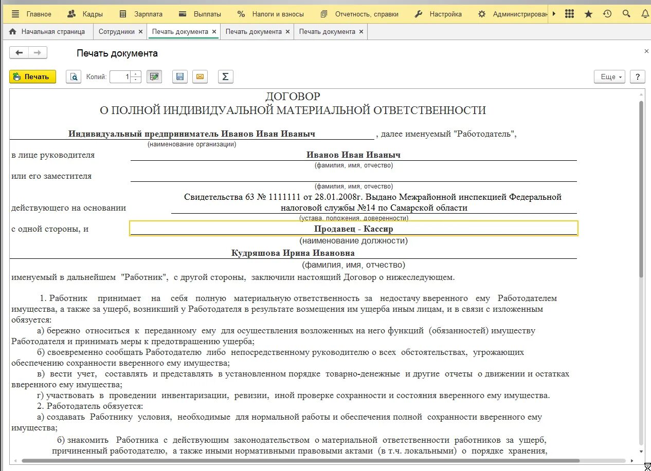Viewport: 651px width, 471px height.
Task: Select the Продавец - Кассир cell
Action: [x=353, y=229]
